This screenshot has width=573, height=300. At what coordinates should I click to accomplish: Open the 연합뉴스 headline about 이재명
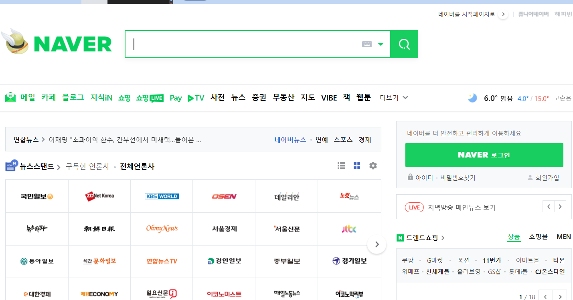[125, 140]
